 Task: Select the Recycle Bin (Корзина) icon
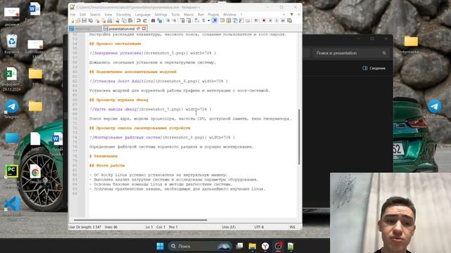[11, 44]
